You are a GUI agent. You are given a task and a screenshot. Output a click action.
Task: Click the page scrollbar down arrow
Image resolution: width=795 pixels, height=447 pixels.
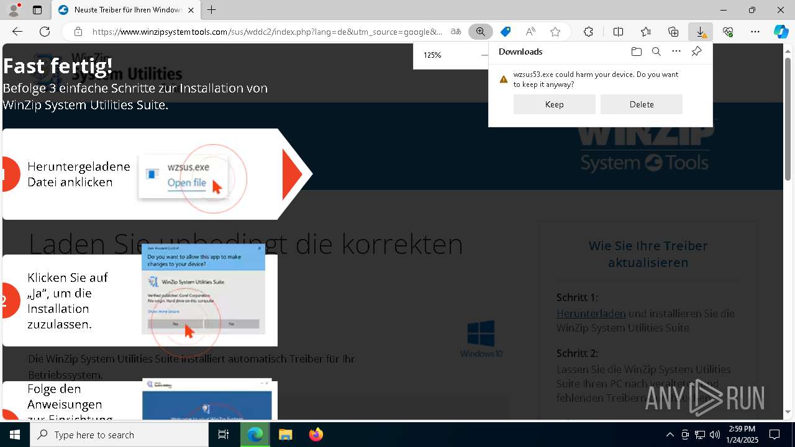[x=789, y=412]
